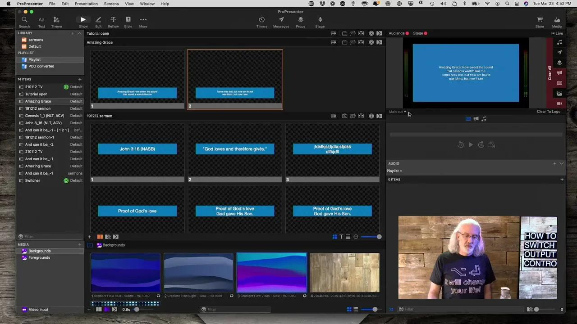Open the Window menu
The width and height of the screenshot is (577, 324).
pos(147,4)
